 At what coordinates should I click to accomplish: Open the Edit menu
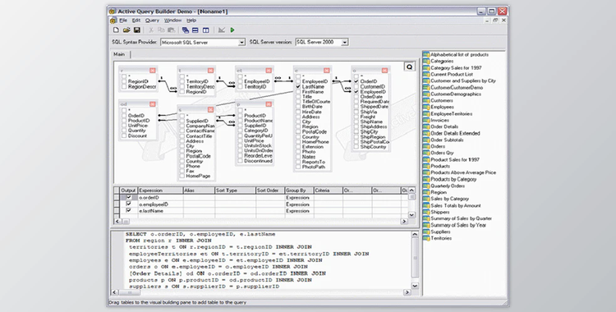(x=136, y=21)
